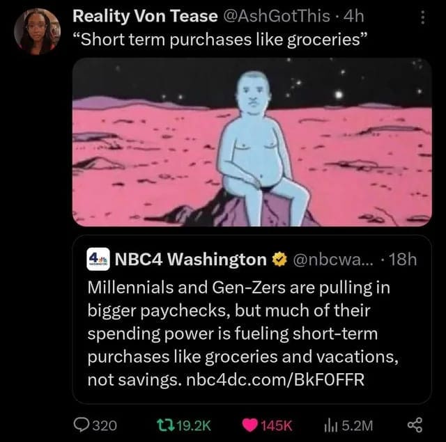Open Reality Von Tease's profile picture
Image resolution: width=446 pixels, height=442 pixels.
coord(38,31)
